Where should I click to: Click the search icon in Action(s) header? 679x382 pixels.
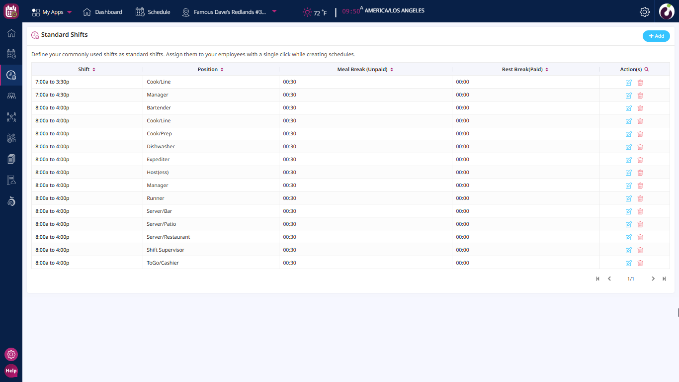pyautogui.click(x=647, y=70)
